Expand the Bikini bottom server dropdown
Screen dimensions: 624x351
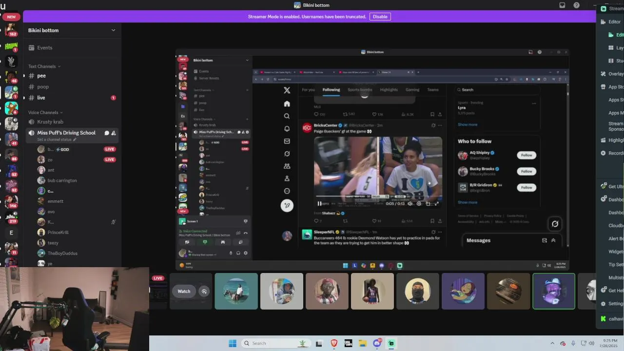tap(113, 30)
